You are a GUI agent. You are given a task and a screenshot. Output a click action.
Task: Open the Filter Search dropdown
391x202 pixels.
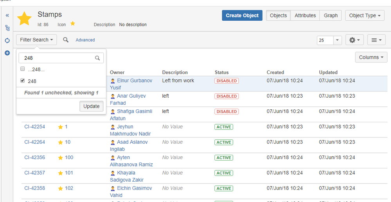[x=36, y=40]
